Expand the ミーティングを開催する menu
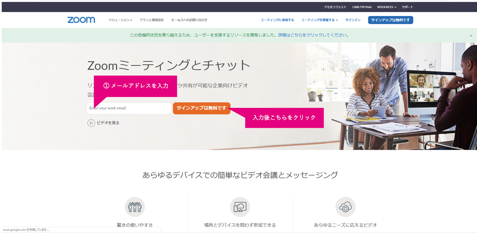477x233 pixels. click(320, 20)
